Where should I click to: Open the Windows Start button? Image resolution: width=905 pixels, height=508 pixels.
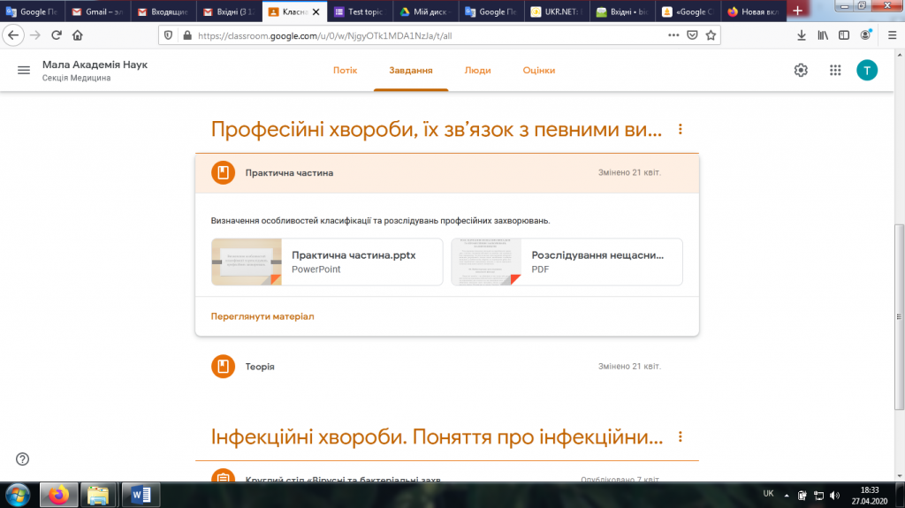coord(18,496)
